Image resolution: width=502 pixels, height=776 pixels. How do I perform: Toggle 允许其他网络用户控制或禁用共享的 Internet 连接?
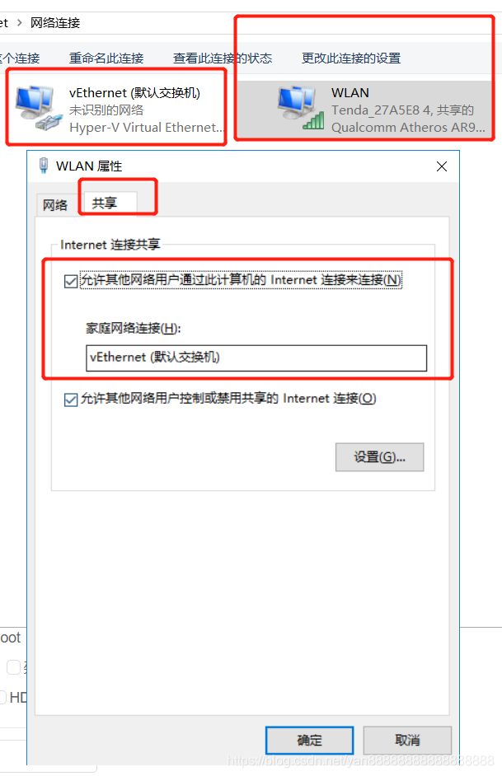[x=71, y=400]
